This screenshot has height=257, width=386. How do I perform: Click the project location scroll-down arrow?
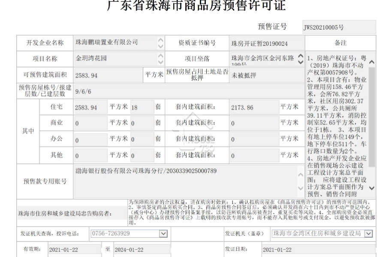tap(301, 62)
